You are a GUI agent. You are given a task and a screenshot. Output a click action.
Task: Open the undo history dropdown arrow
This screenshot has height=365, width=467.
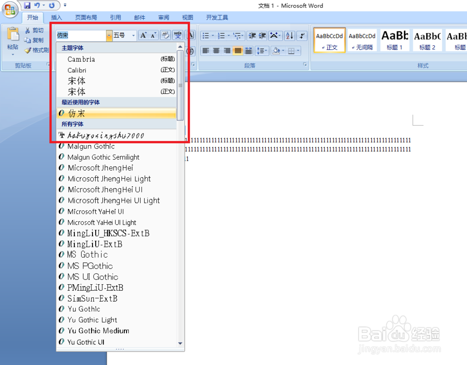(x=44, y=5)
